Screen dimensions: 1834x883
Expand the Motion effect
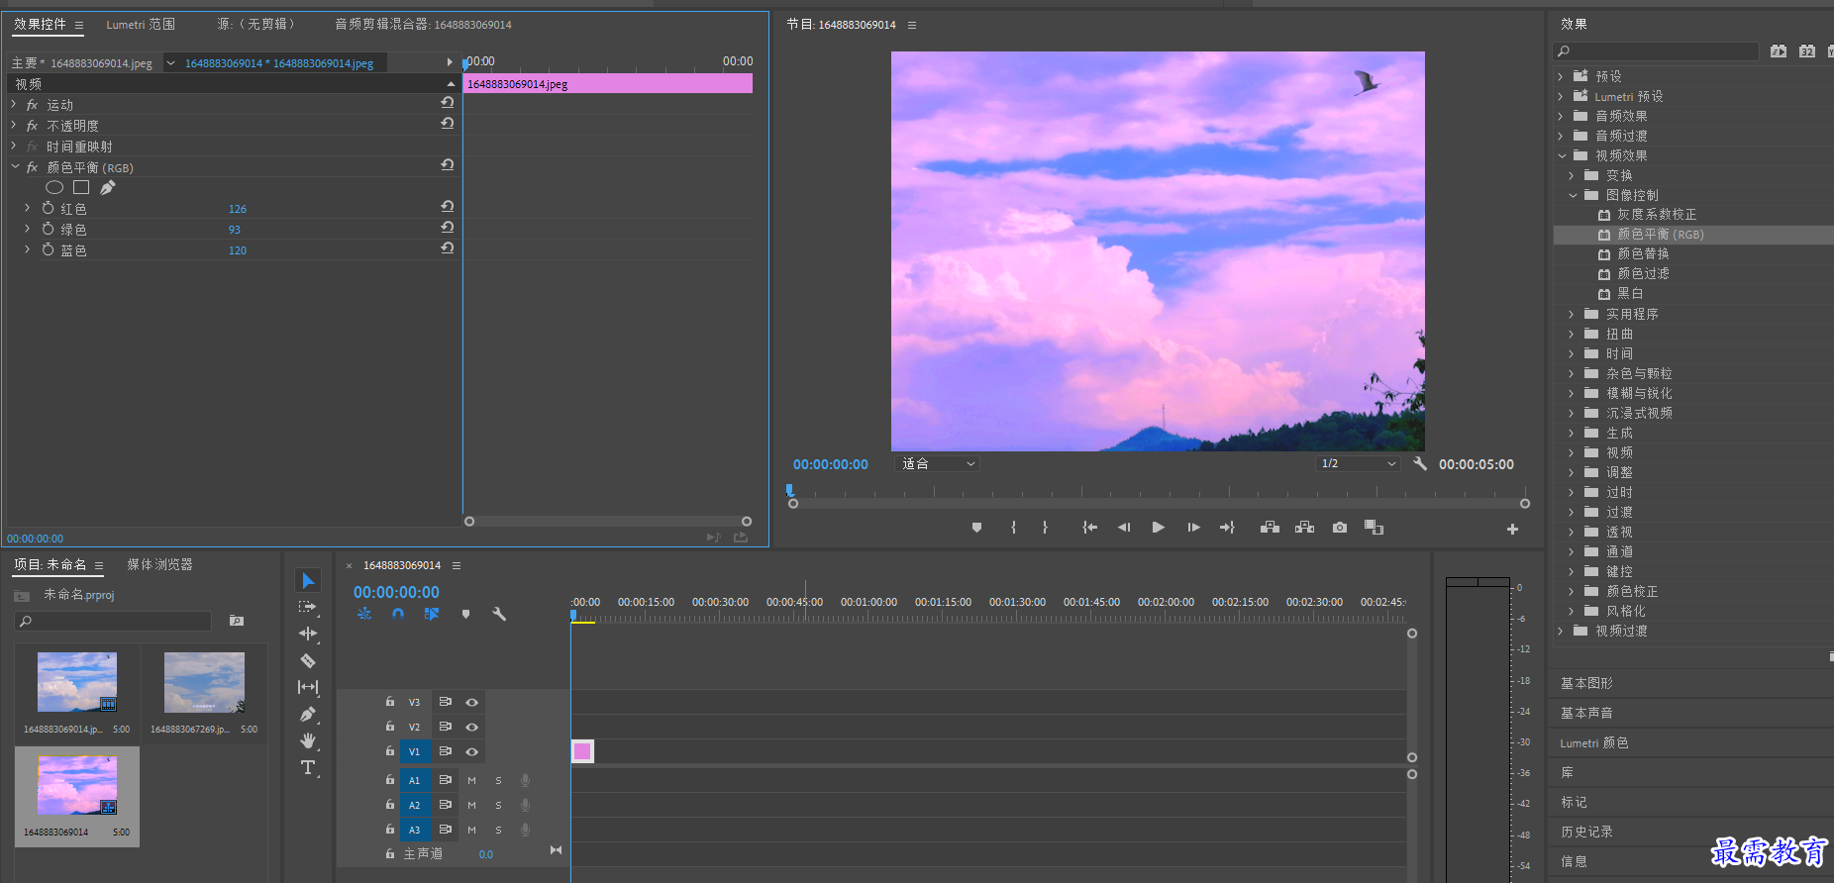tap(14, 104)
